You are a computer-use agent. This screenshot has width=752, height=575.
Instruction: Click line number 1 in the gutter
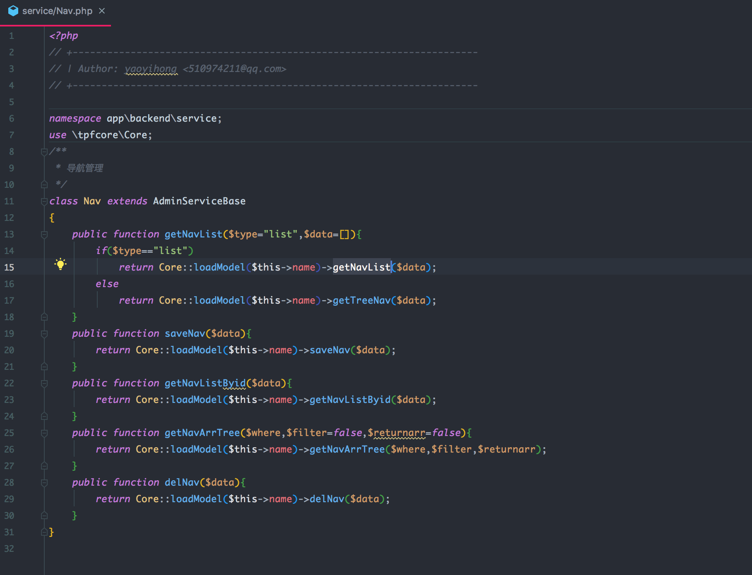click(x=12, y=36)
